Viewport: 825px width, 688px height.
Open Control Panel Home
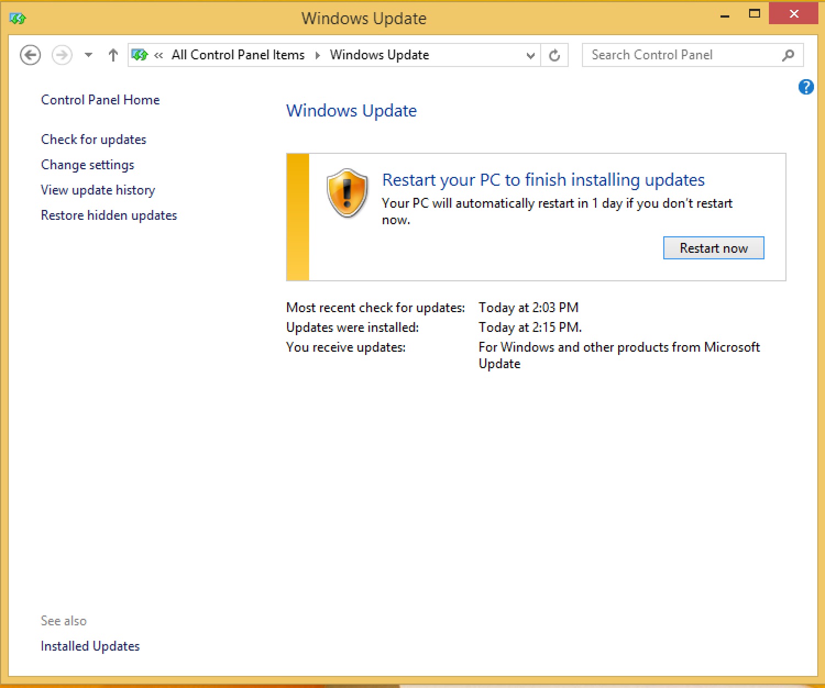tap(100, 100)
